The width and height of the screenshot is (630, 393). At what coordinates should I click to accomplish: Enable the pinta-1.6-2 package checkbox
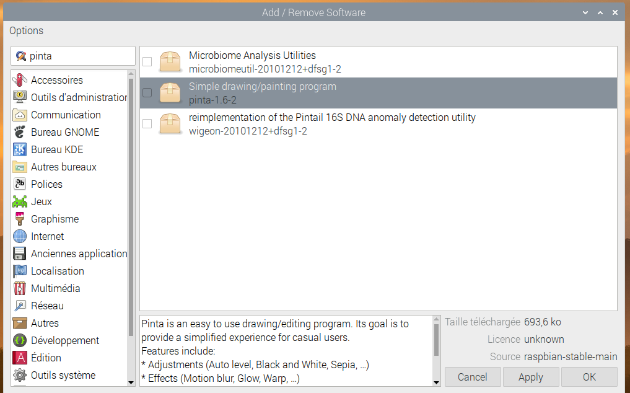(x=147, y=92)
